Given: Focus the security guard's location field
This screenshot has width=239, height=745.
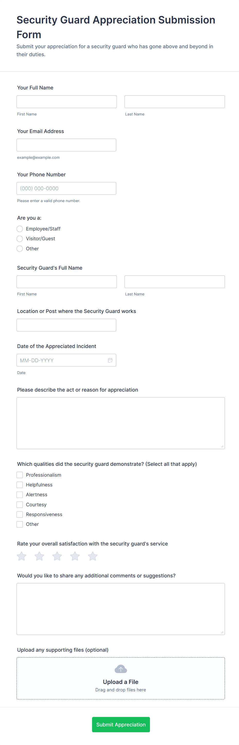Looking at the screenshot, I should 66,325.
